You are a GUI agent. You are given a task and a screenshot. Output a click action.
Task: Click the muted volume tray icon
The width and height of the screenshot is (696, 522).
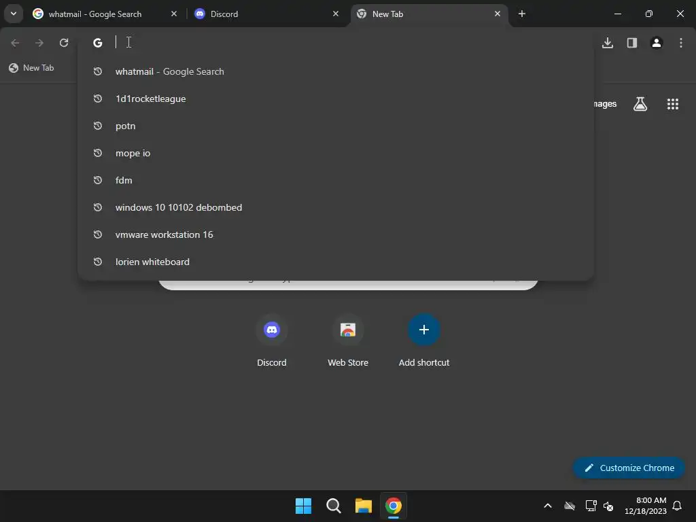point(608,506)
